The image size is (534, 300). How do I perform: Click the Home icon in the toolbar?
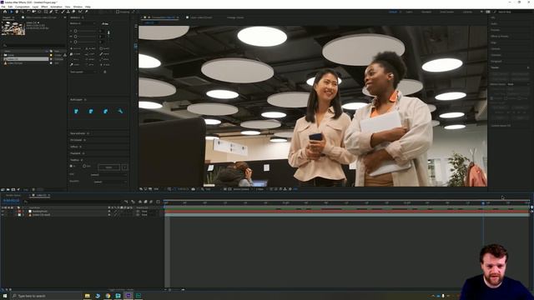pos(5,12)
